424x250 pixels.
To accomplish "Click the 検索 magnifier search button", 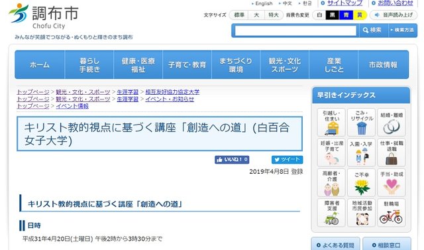I will coord(372,31).
